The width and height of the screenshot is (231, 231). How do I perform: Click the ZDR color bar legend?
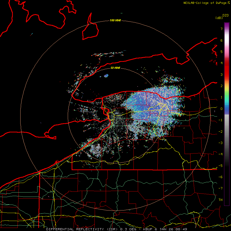click(x=227, y=114)
